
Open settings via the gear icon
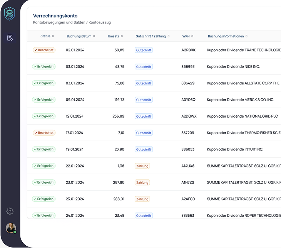10,211
